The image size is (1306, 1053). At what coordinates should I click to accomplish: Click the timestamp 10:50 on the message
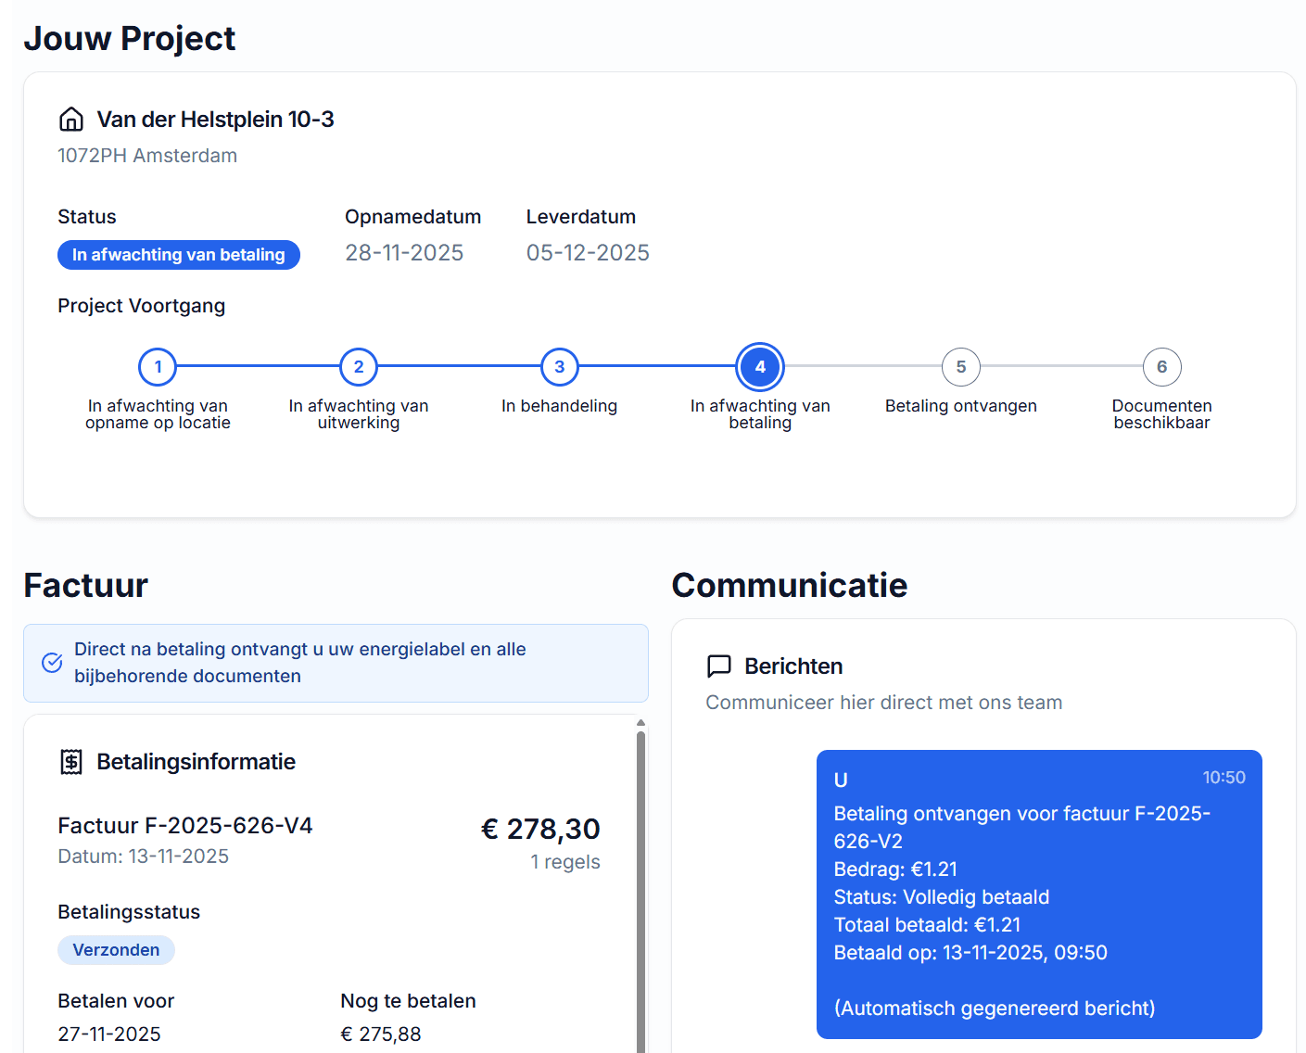1224,777
